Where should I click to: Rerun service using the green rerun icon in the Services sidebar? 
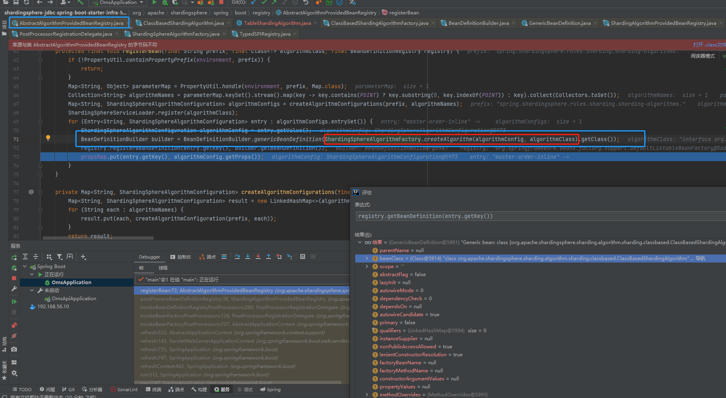(14, 257)
